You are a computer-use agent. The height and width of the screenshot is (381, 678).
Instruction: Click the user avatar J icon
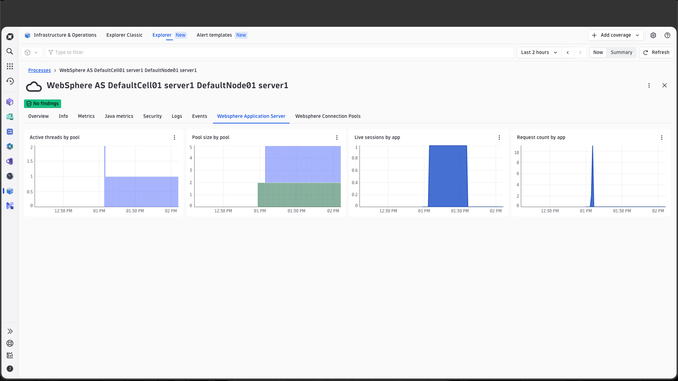pyautogui.click(x=10, y=369)
